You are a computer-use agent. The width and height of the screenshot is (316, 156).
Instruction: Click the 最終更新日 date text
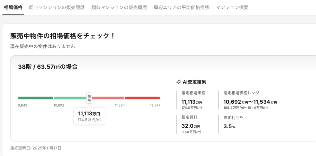point(36,148)
